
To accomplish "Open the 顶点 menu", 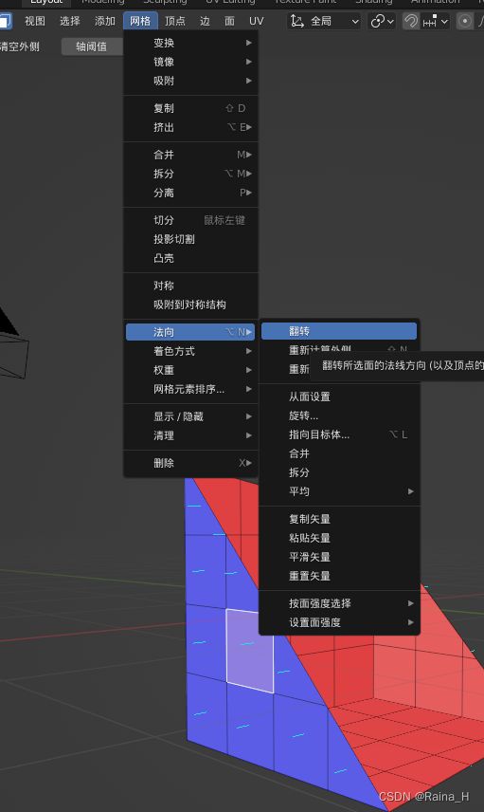I will [175, 21].
